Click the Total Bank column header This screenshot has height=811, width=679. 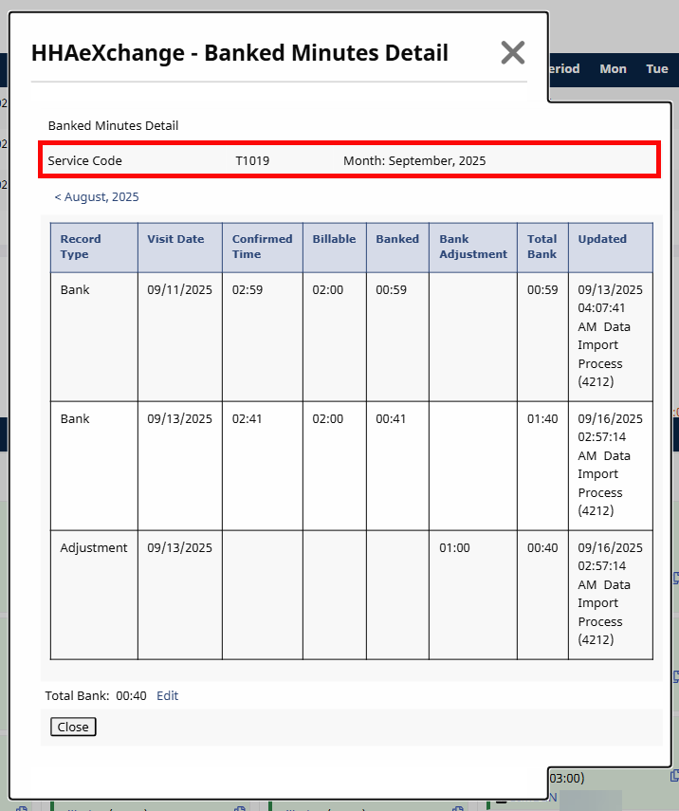(542, 247)
